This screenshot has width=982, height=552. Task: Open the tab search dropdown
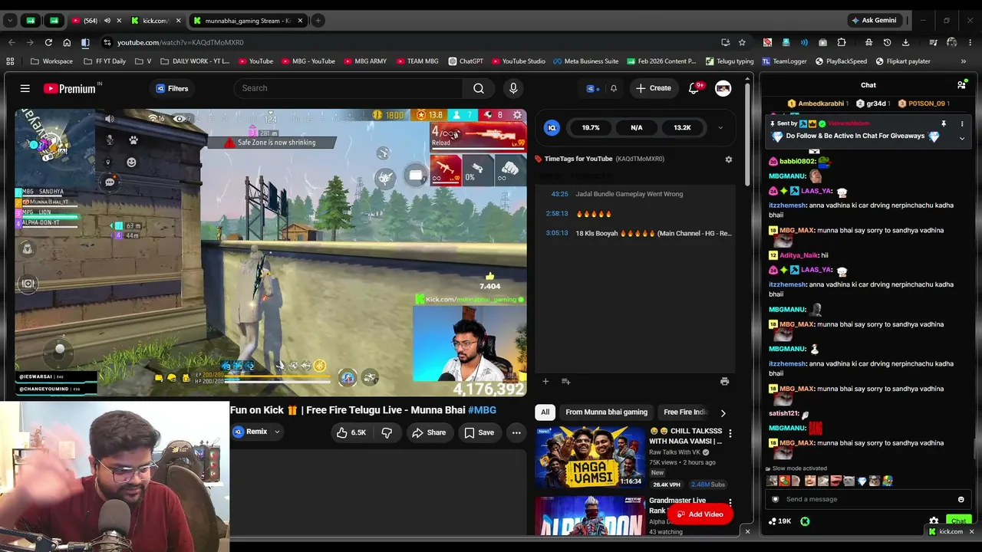[x=10, y=21]
